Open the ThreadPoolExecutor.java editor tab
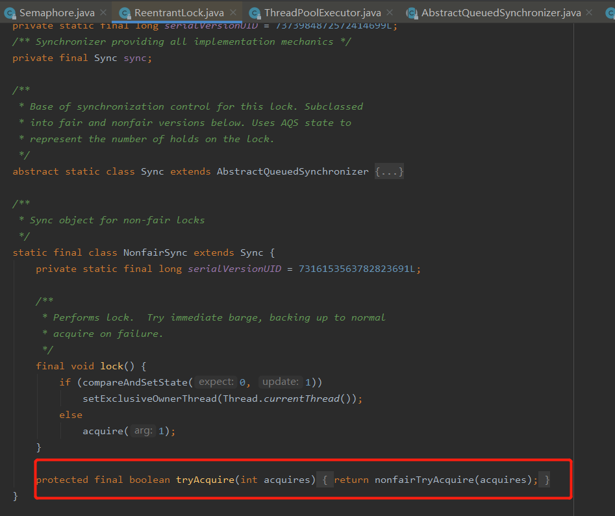Image resolution: width=615 pixels, height=516 pixels. click(322, 13)
